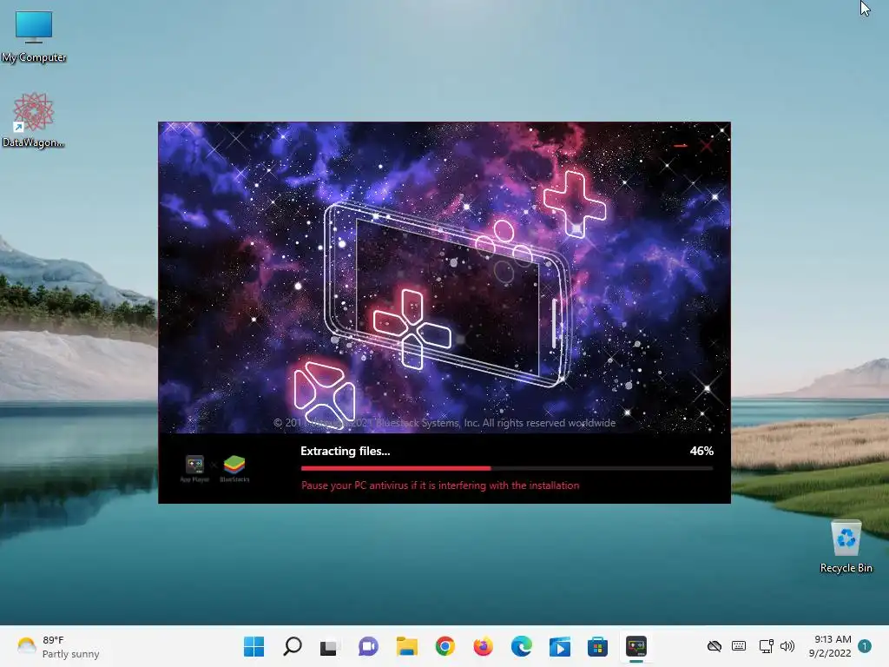889x667 pixels.
Task: Launch Google Chrome from the taskbar
Action: (x=445, y=646)
